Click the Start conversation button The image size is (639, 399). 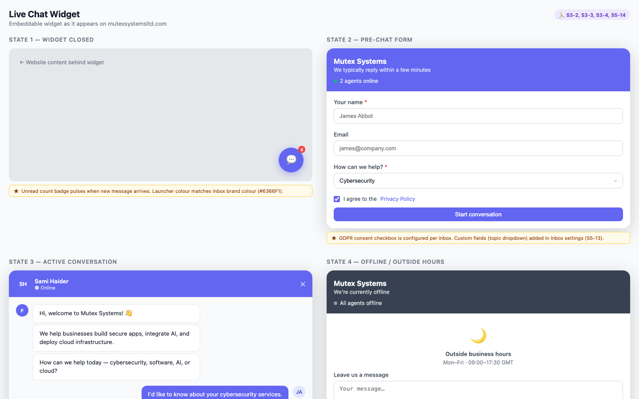pos(478,215)
